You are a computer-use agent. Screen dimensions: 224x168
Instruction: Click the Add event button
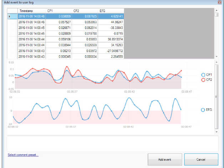coord(166,159)
